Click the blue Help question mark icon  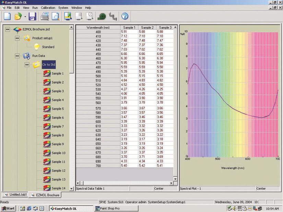[x=125, y=16]
